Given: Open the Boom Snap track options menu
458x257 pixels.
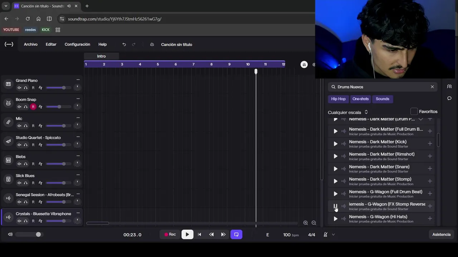Looking at the screenshot, I should click(x=78, y=99).
